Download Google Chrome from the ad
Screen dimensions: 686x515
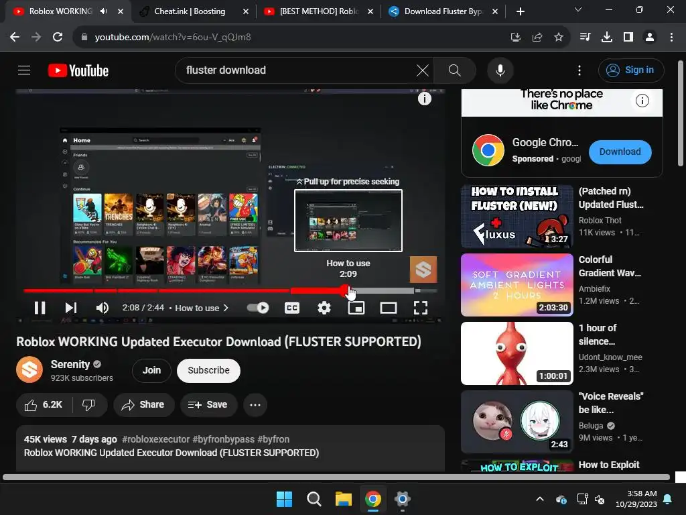click(620, 152)
